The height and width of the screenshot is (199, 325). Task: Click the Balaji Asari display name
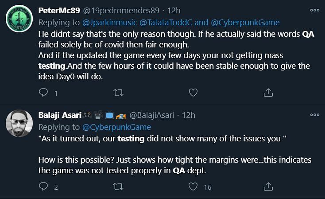(x=60, y=115)
